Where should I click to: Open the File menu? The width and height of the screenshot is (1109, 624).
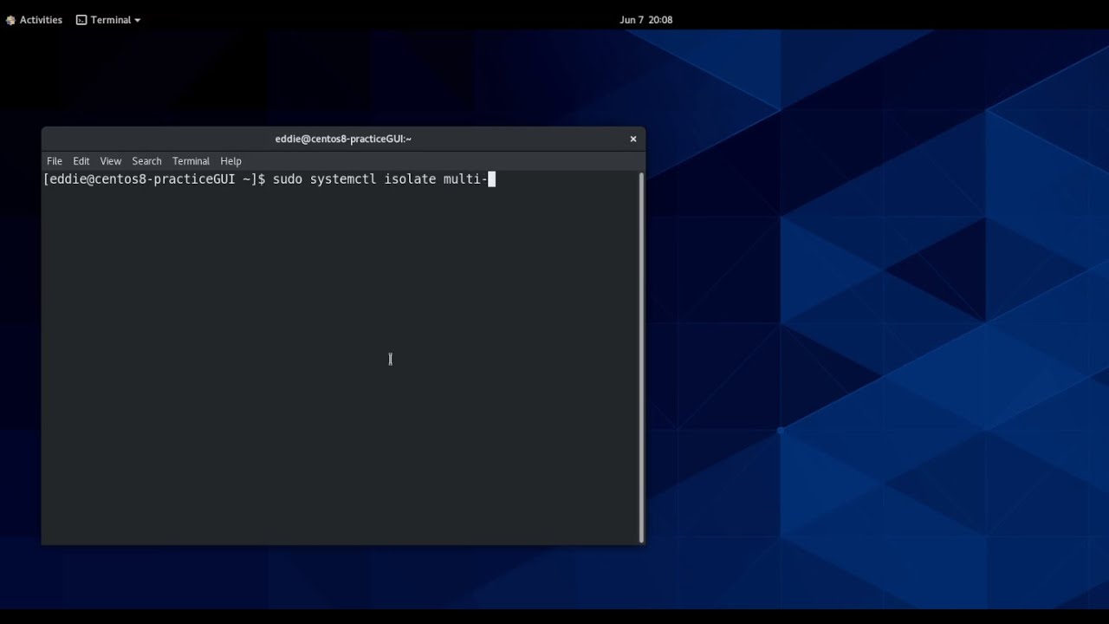point(55,161)
